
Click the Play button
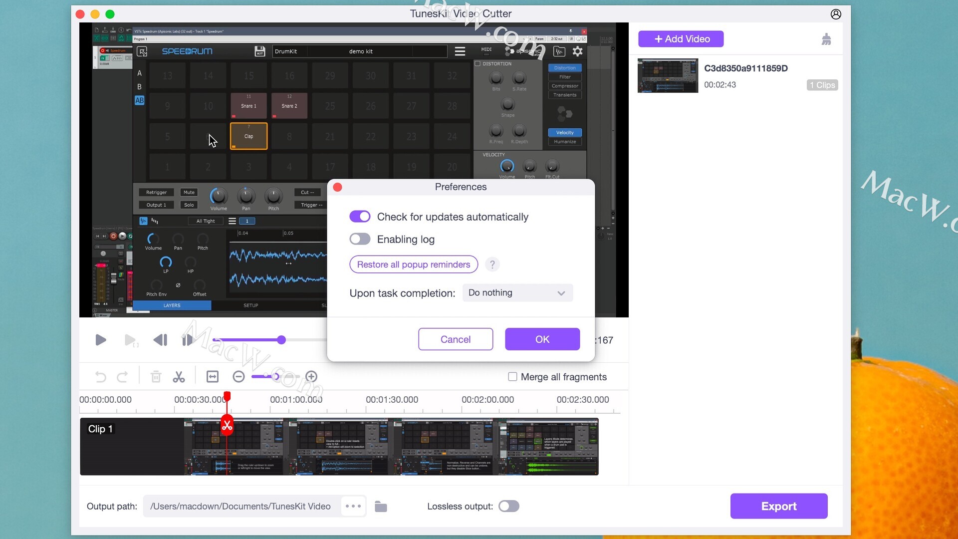(100, 340)
